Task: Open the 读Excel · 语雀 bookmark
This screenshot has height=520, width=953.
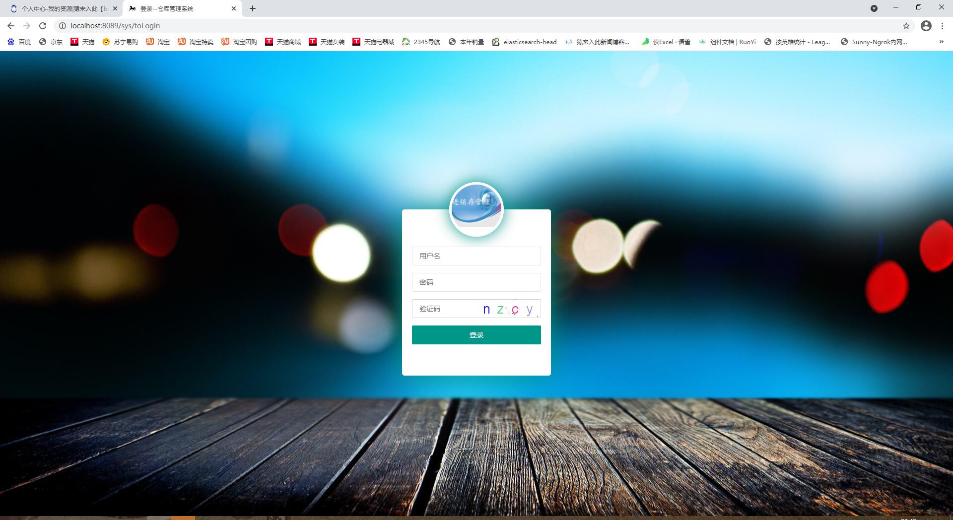Action: click(x=666, y=42)
